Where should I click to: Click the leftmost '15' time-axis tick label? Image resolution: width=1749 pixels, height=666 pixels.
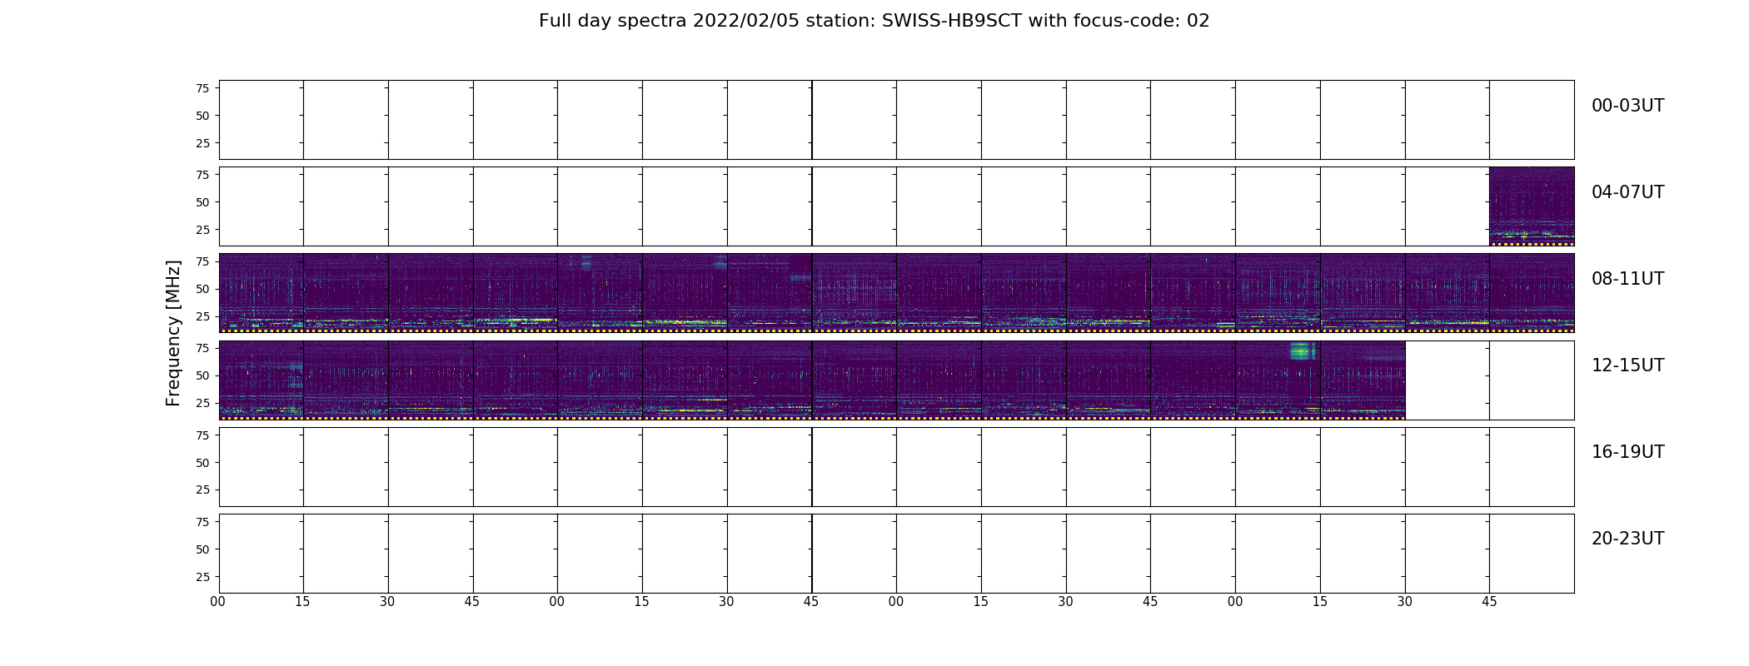pos(302,602)
